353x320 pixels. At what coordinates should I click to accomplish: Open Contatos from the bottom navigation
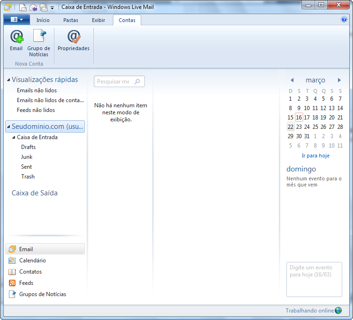click(x=30, y=272)
